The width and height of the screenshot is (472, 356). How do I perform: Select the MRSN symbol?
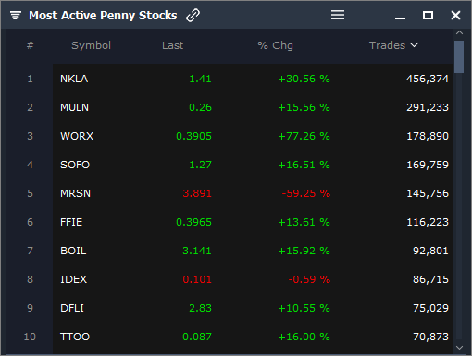[x=75, y=193]
